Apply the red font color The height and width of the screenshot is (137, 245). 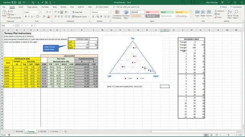click(49, 17)
